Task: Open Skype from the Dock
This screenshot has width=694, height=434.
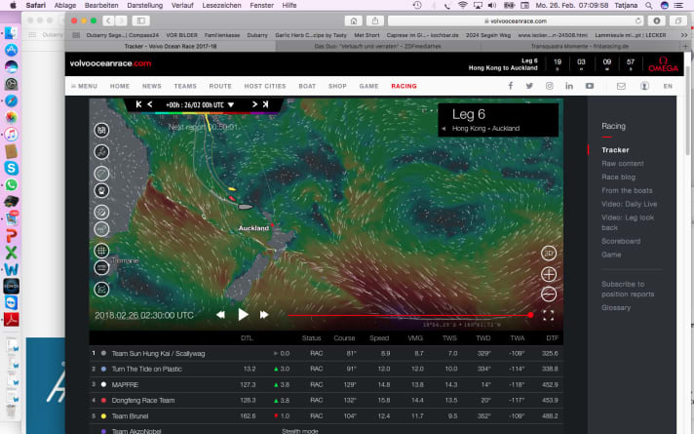Action: point(11,168)
